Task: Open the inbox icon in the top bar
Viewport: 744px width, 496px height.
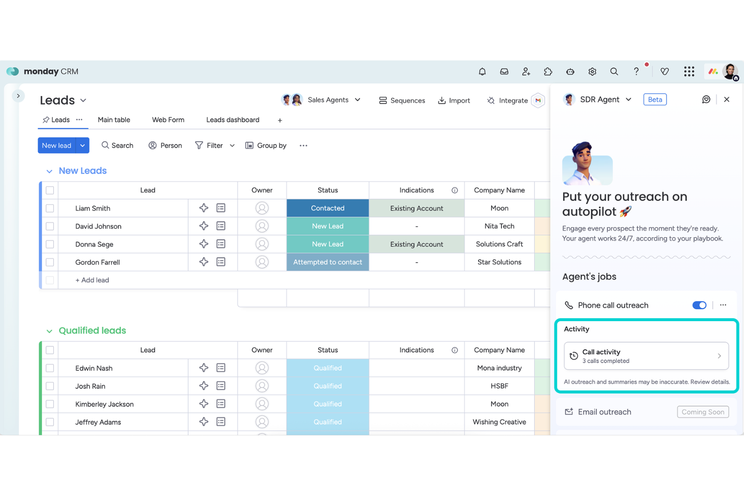Action: pyautogui.click(x=504, y=71)
